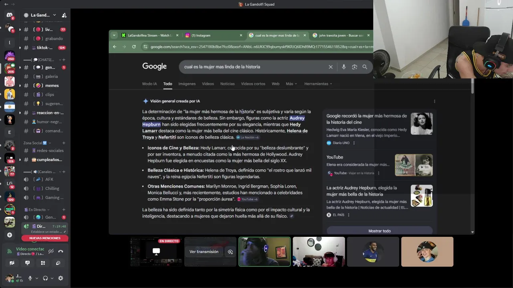Open the PokeMar server with the 1 badge
513x288 pixels.
[10, 209]
